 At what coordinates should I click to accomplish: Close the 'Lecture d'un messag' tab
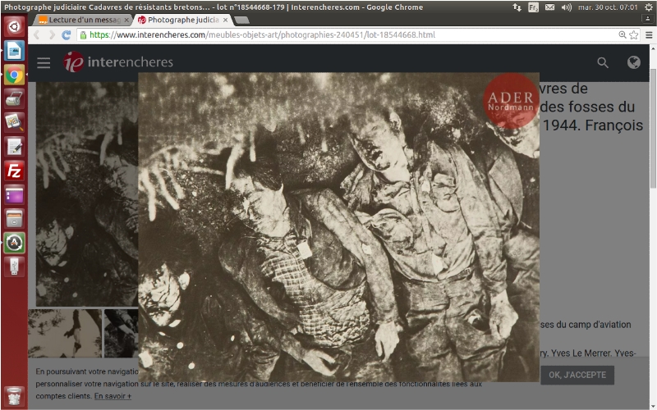pos(126,20)
